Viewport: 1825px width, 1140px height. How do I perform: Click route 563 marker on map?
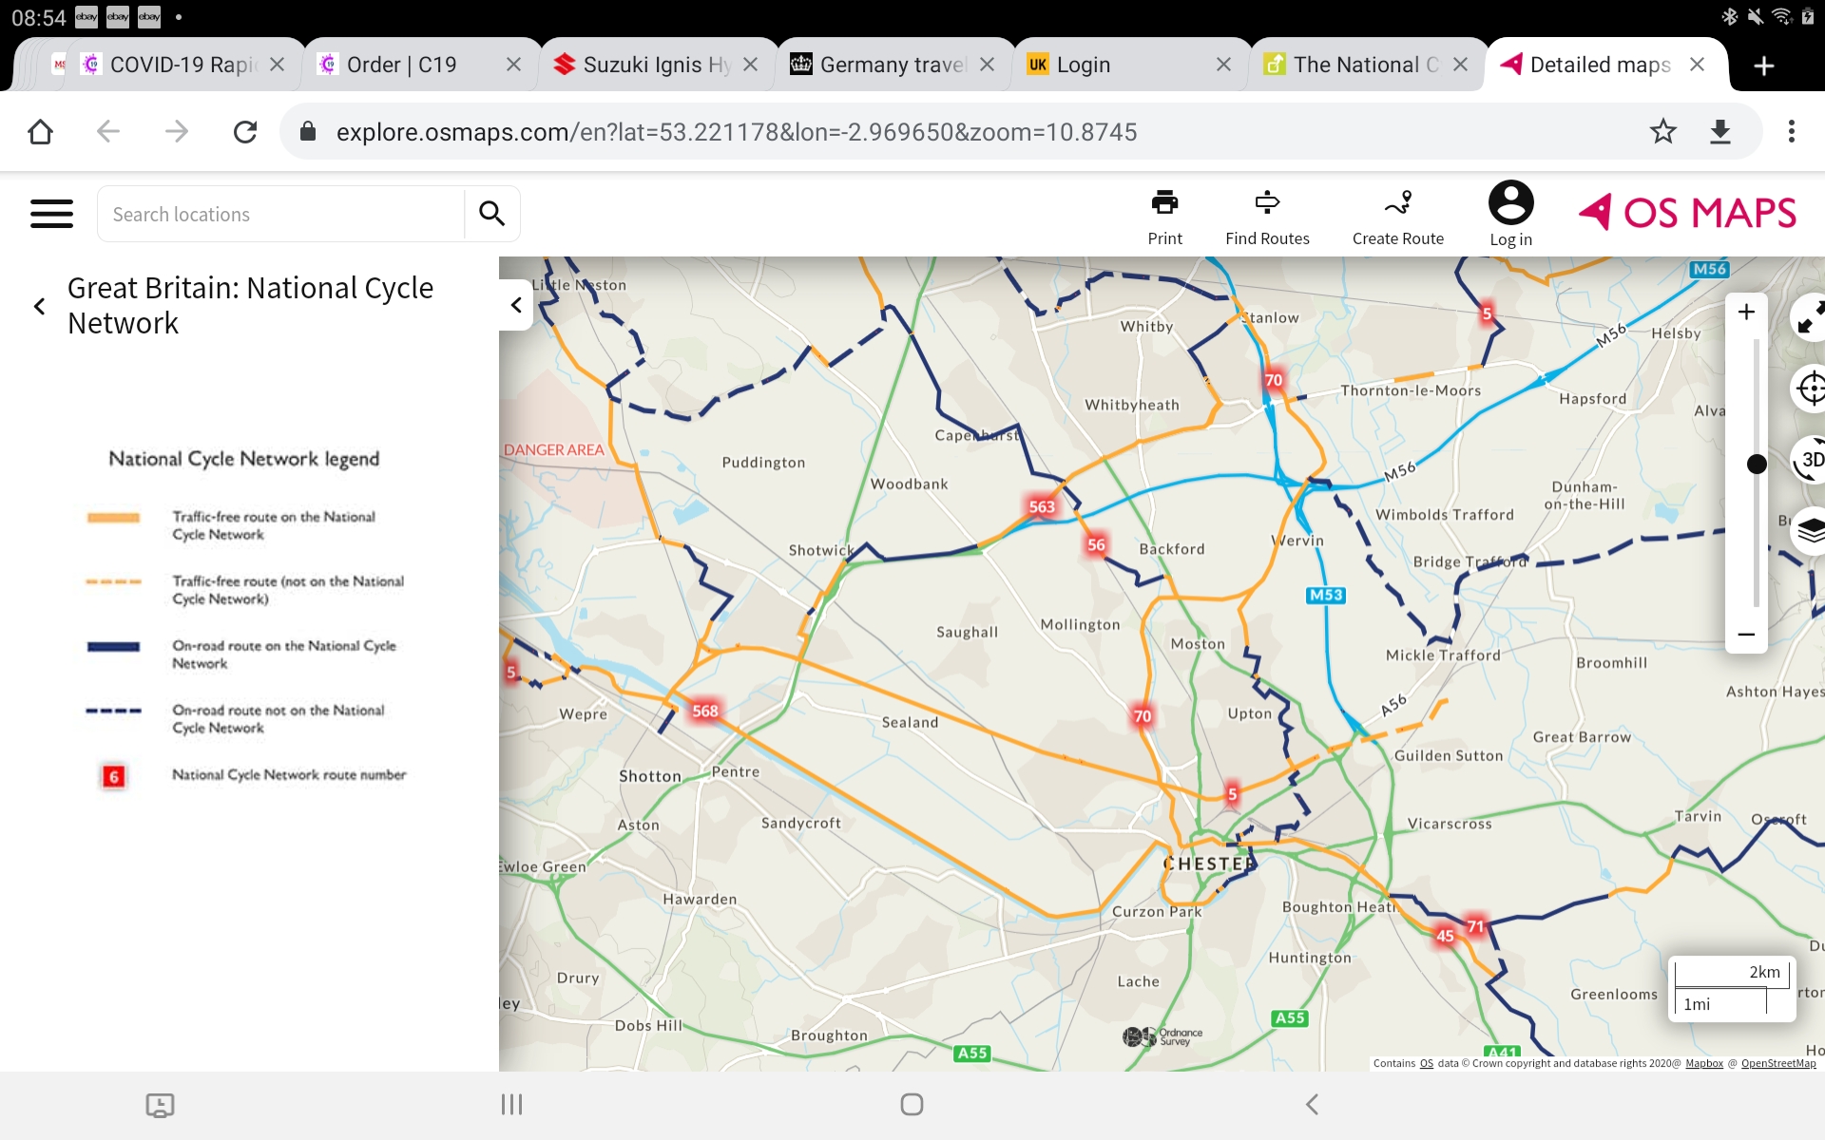coord(1042,506)
